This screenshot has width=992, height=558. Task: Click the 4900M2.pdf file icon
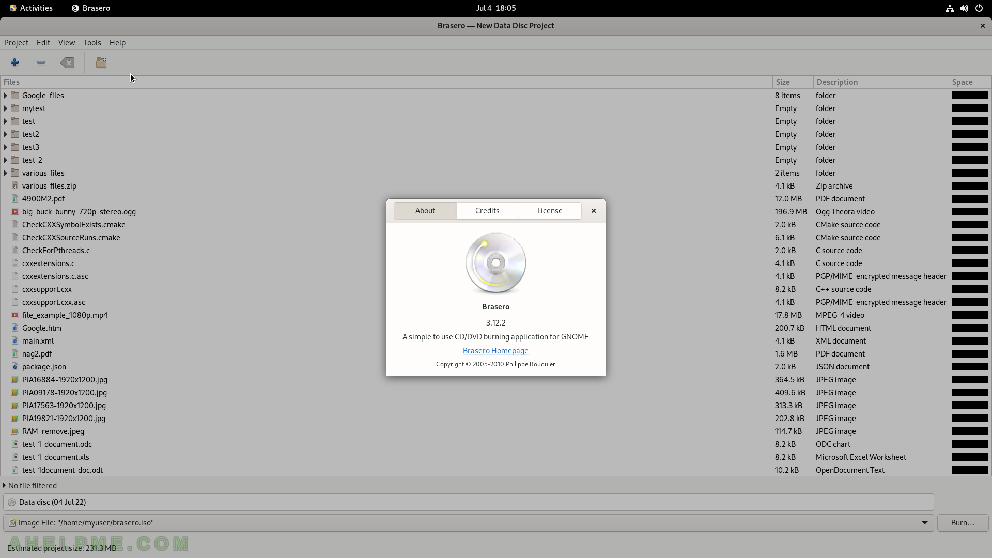(15, 198)
